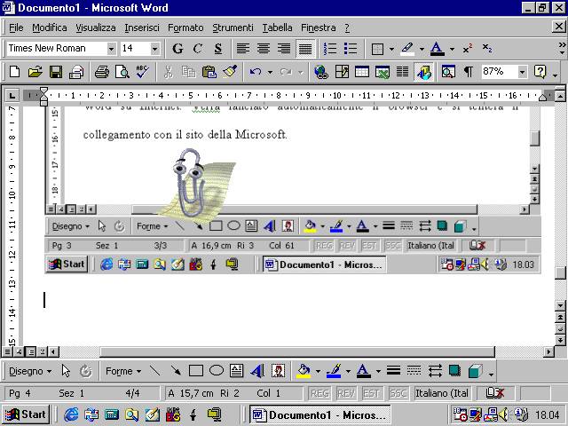The height and width of the screenshot is (426, 568).
Task: Click the Columns icon in the toolbar
Action: tap(402, 72)
